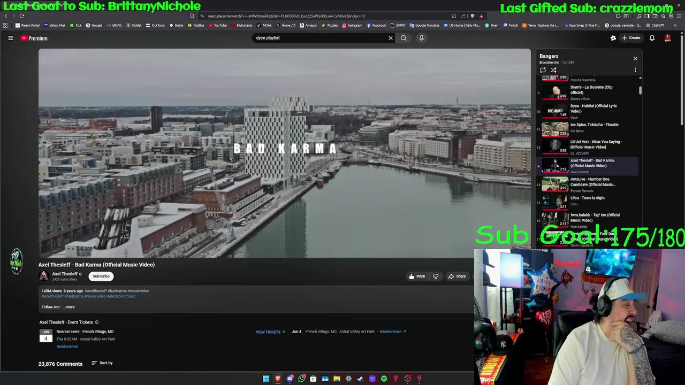The height and width of the screenshot is (385, 685).
Task: Play Ice Spice, Tokischa - Thootie
Action: point(588,128)
